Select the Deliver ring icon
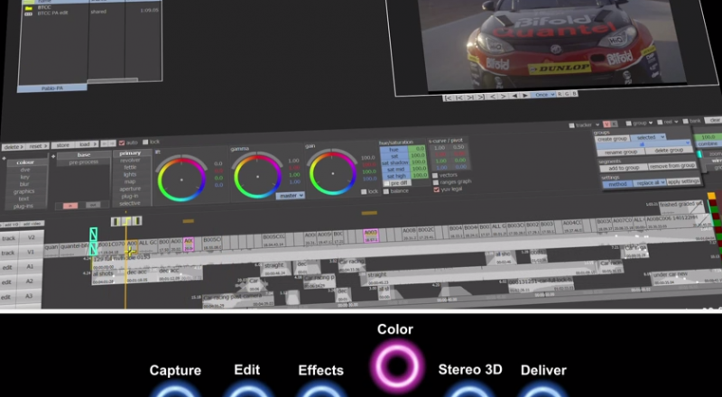The width and height of the screenshot is (722, 397). coord(543,391)
